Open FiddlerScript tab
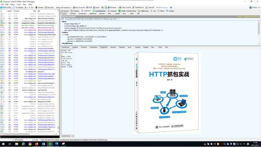The image size is (261, 147). pos(143,11)
